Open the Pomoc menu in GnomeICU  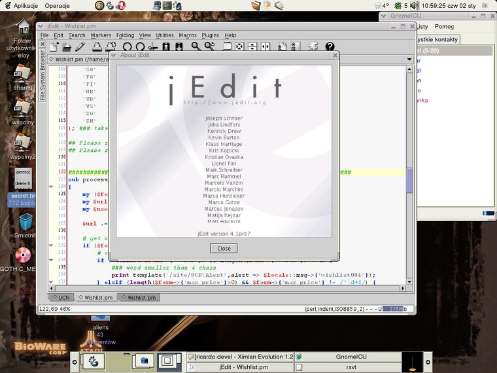444,27
